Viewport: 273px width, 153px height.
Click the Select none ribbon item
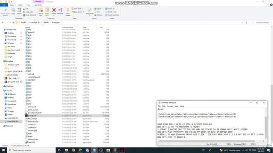tap(110, 12)
